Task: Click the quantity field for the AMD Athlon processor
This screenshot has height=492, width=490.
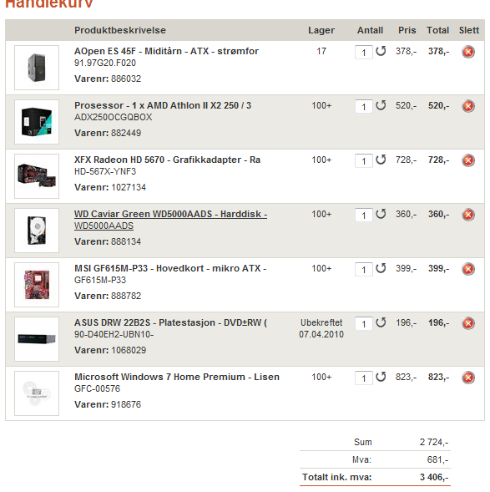Action: point(364,106)
